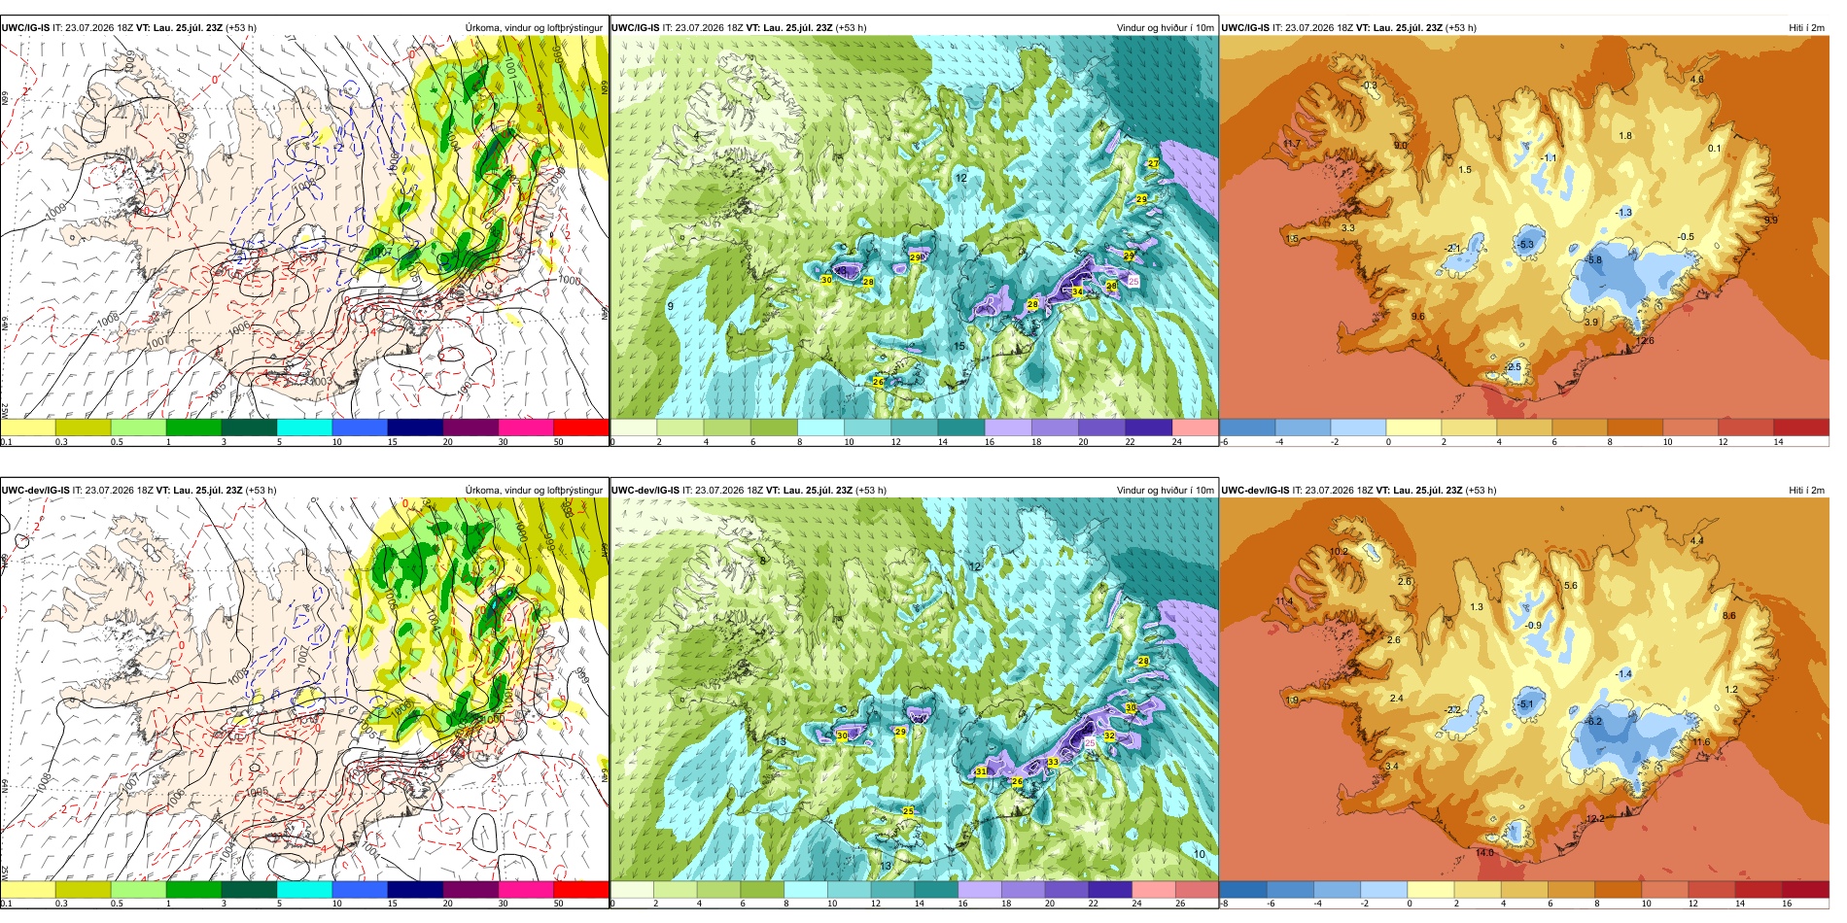
Task: Click the 11.7 temperature label on top map
Action: [1291, 144]
